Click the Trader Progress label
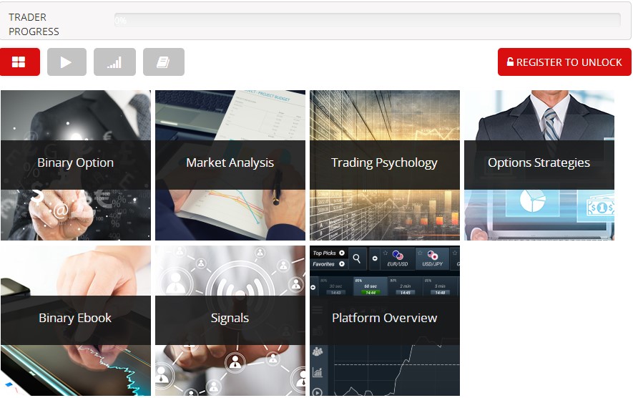 [x=34, y=24]
